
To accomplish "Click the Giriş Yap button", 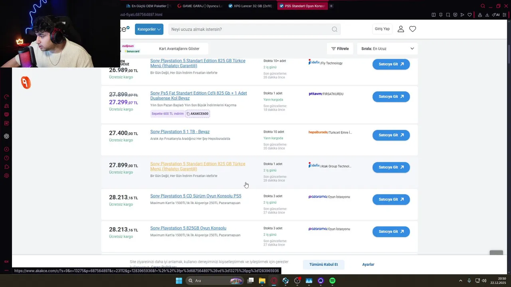I will [x=382, y=29].
